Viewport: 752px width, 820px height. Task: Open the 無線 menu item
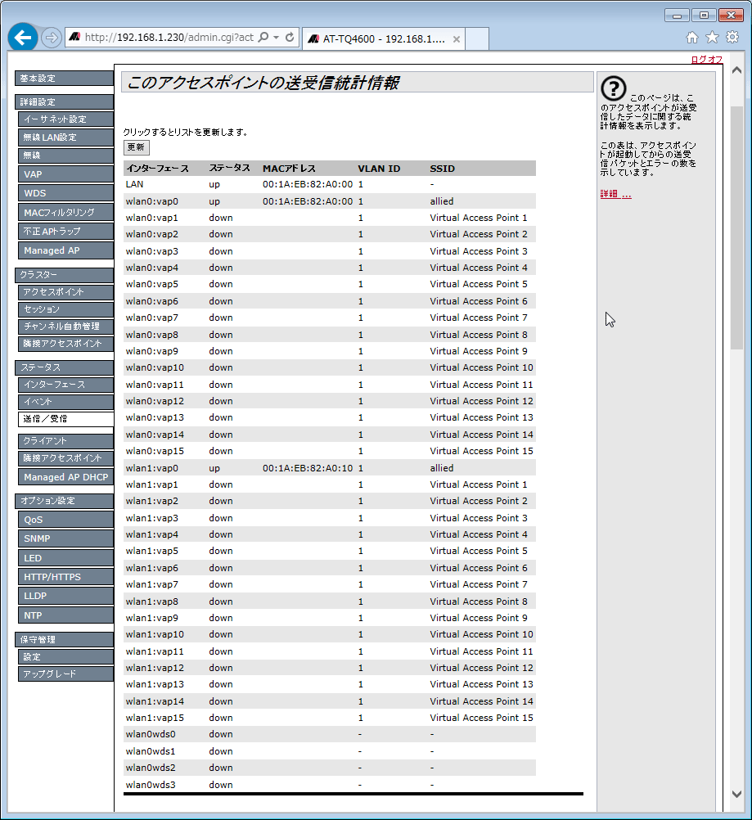click(65, 155)
